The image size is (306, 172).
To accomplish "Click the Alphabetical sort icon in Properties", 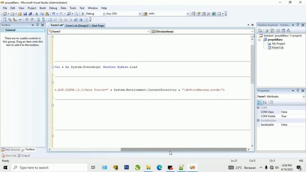I will (x=265, y=102).
